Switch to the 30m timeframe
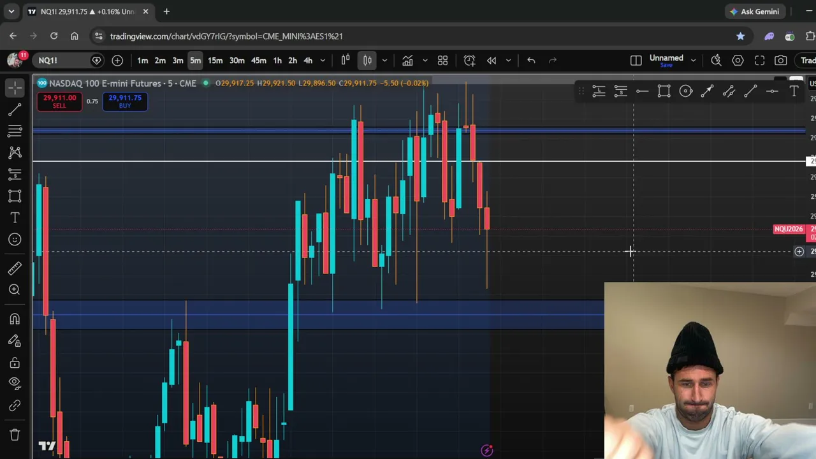The height and width of the screenshot is (459, 816). 237,61
